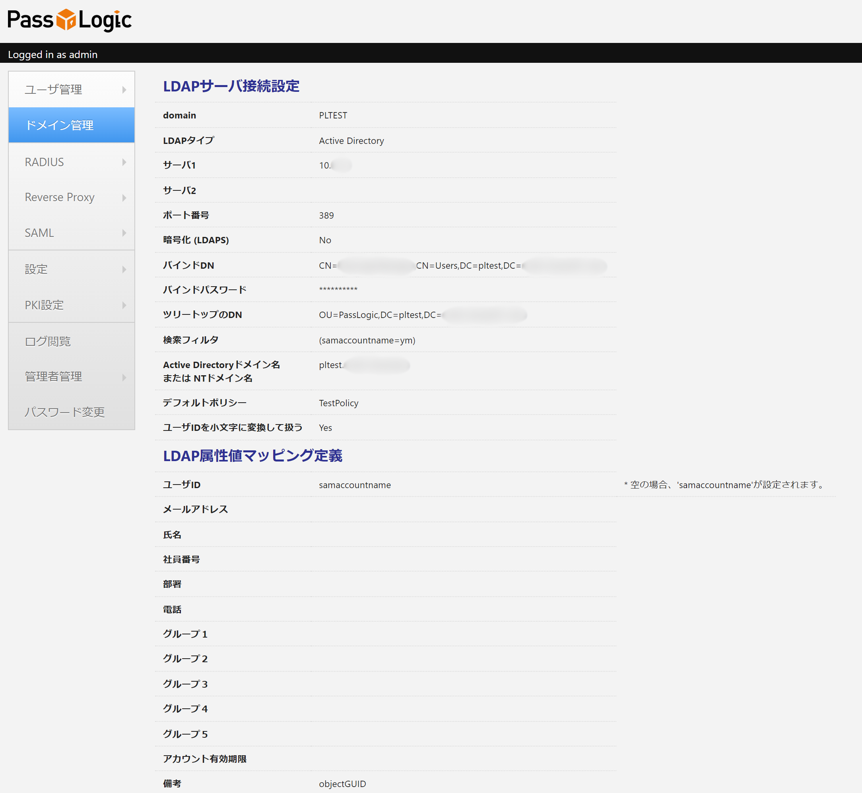Select the Reverse Proxy menu label
Image resolution: width=862 pixels, height=793 pixels.
[59, 198]
